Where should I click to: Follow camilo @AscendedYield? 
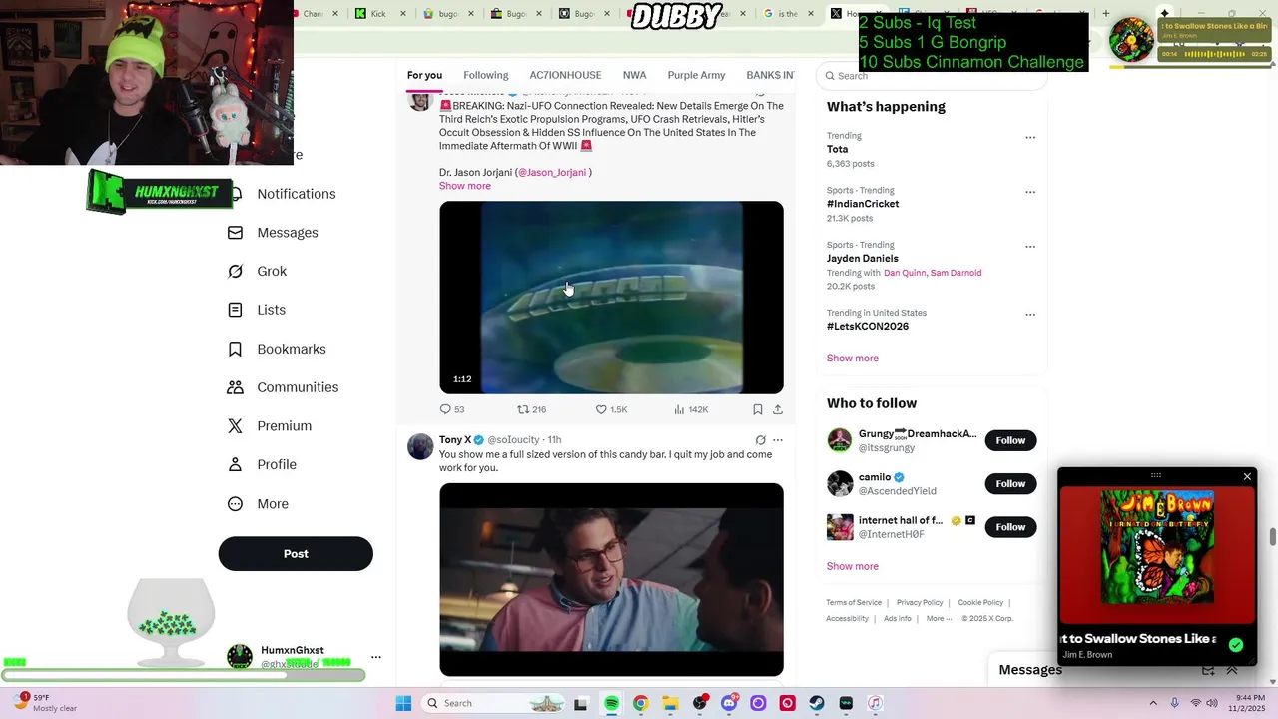click(x=1010, y=484)
